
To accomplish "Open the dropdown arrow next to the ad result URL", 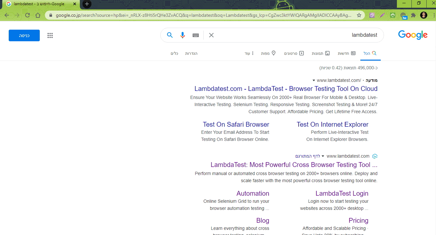I will click(x=313, y=80).
